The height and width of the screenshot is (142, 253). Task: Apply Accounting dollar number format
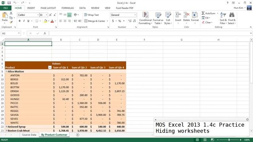[113, 21]
